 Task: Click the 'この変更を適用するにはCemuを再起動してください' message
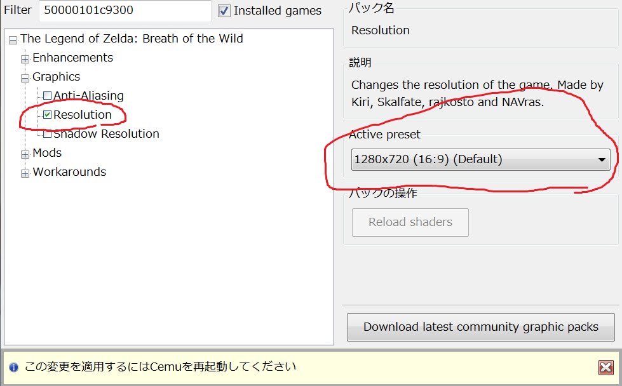click(160, 366)
